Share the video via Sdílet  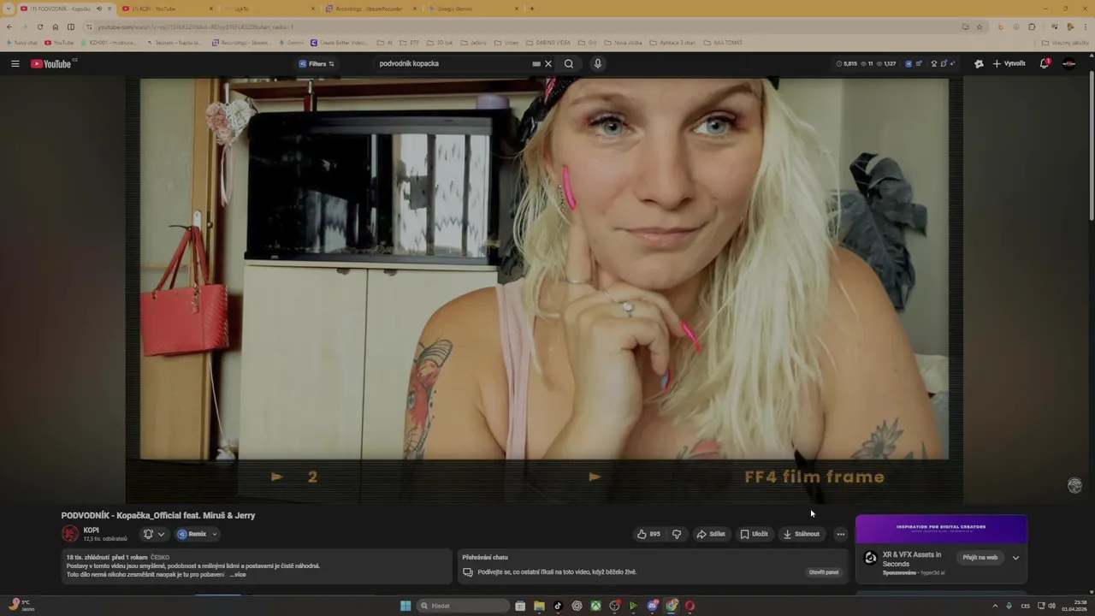click(711, 534)
